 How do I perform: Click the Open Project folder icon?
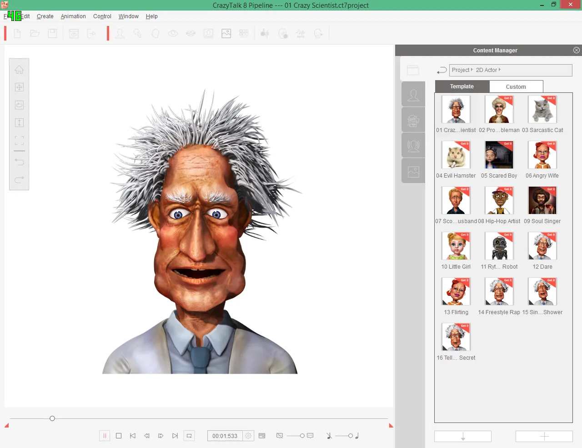tap(35, 33)
